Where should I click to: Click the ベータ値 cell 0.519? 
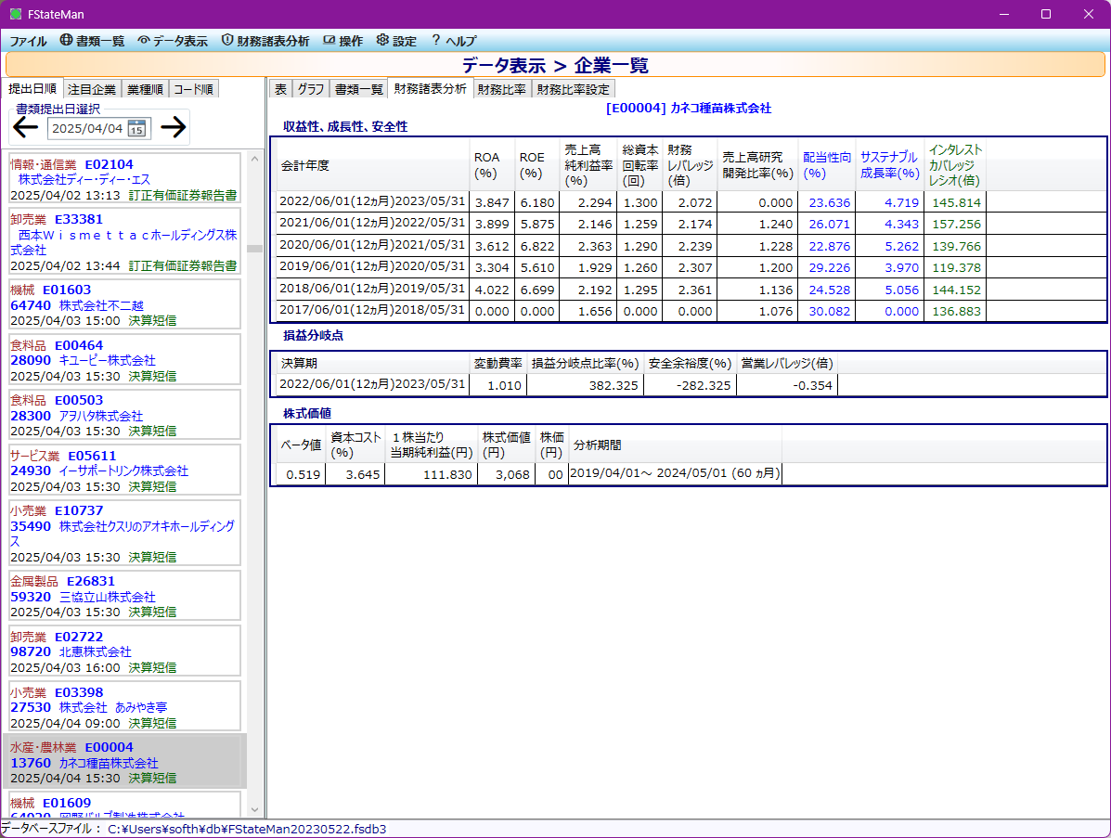pos(303,474)
